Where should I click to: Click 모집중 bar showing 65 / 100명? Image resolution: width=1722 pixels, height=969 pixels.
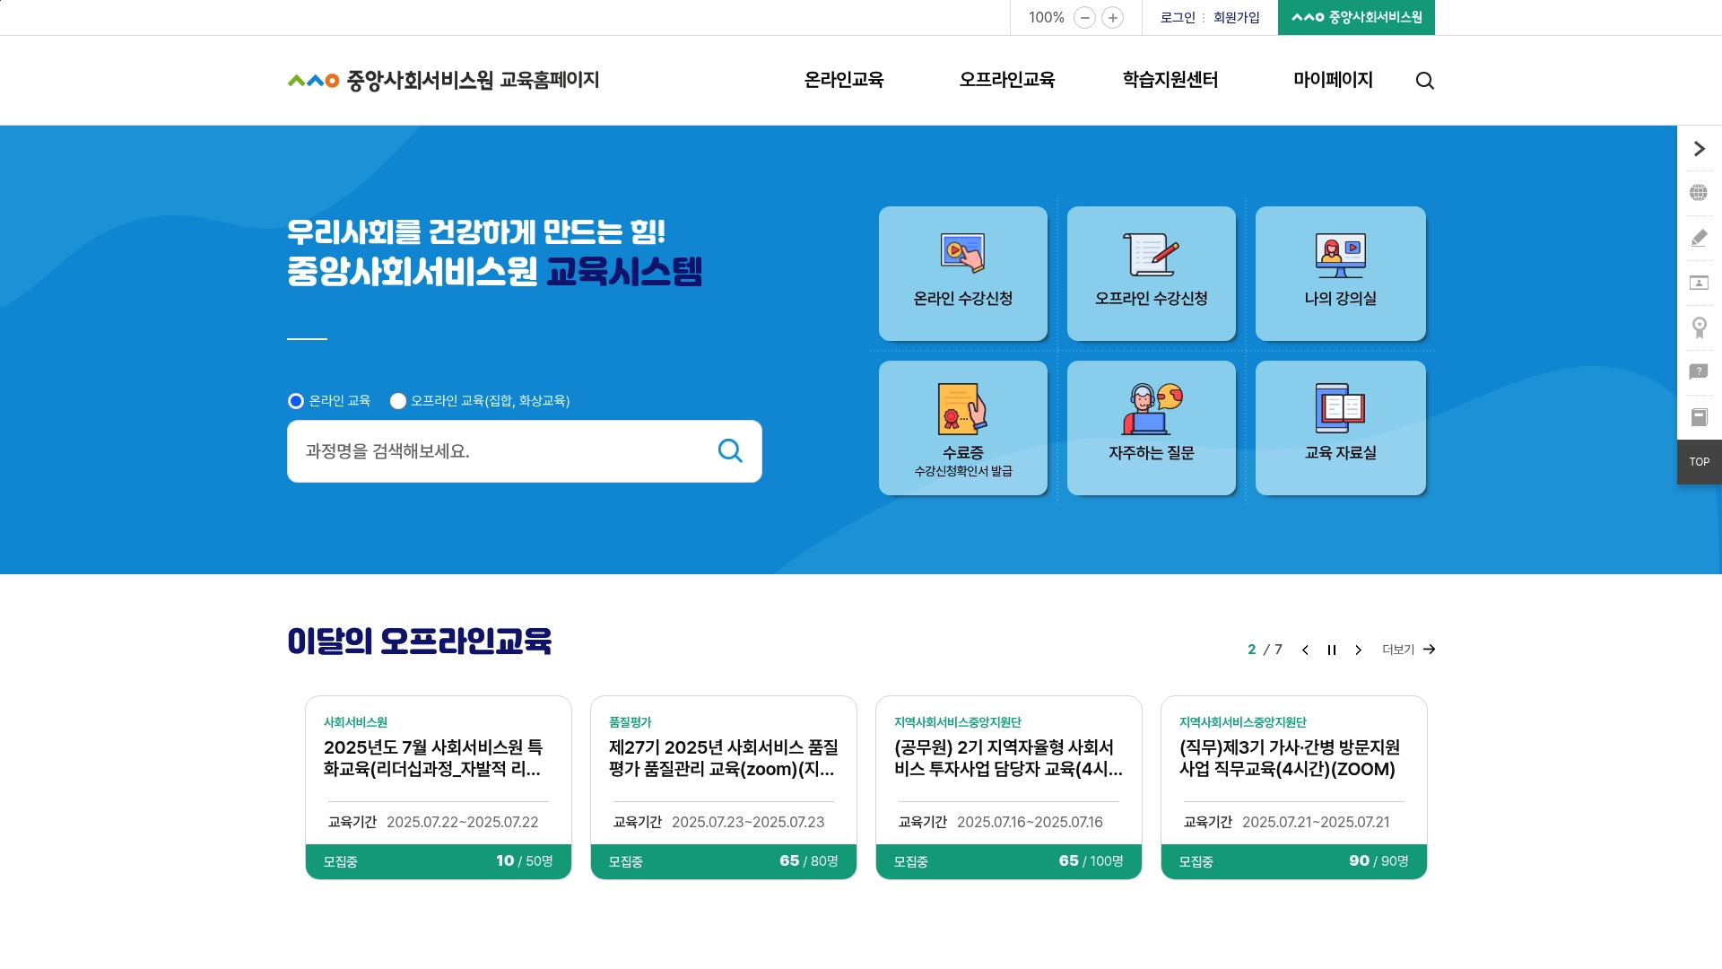point(1009,861)
